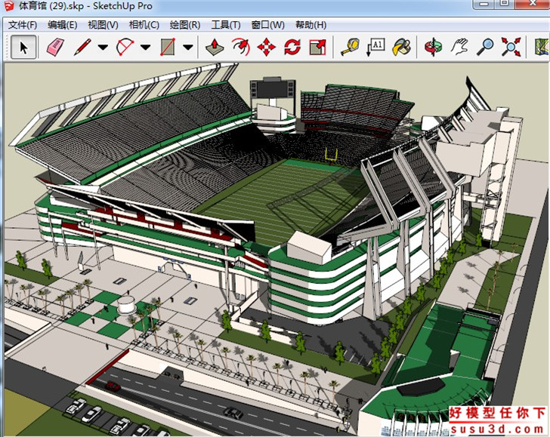Select the Orbit tool
550x437 pixels.
pos(433,47)
